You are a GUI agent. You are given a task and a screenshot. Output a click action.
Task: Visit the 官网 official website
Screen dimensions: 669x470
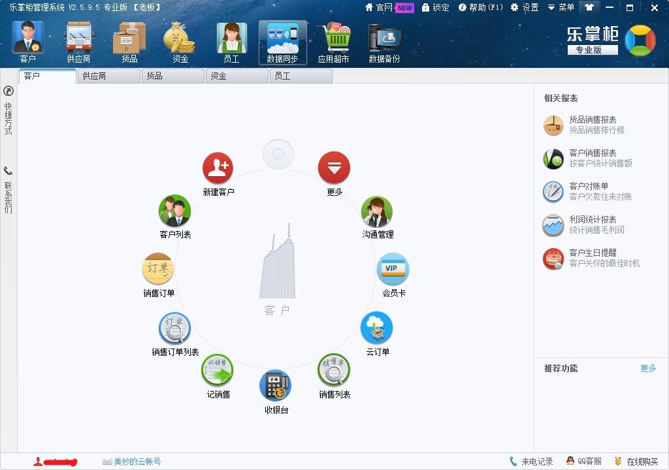379,8
